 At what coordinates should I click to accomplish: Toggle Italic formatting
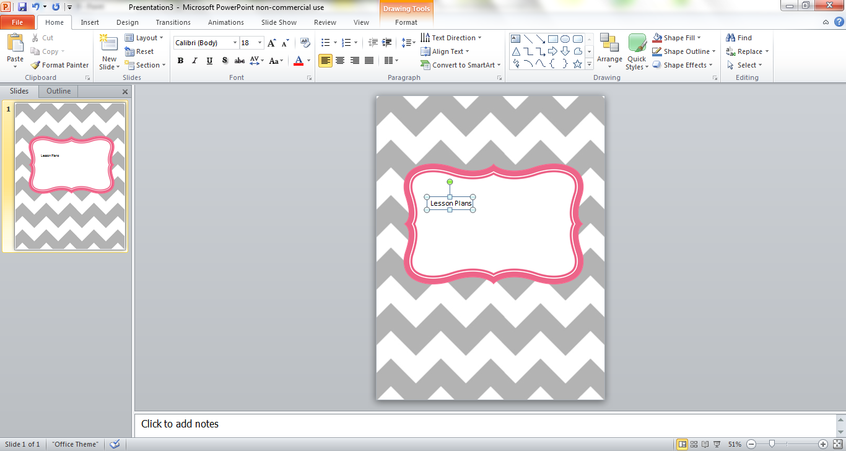194,61
